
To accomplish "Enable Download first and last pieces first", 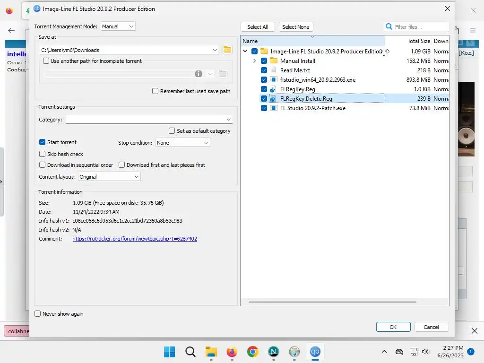I will (x=121, y=165).
